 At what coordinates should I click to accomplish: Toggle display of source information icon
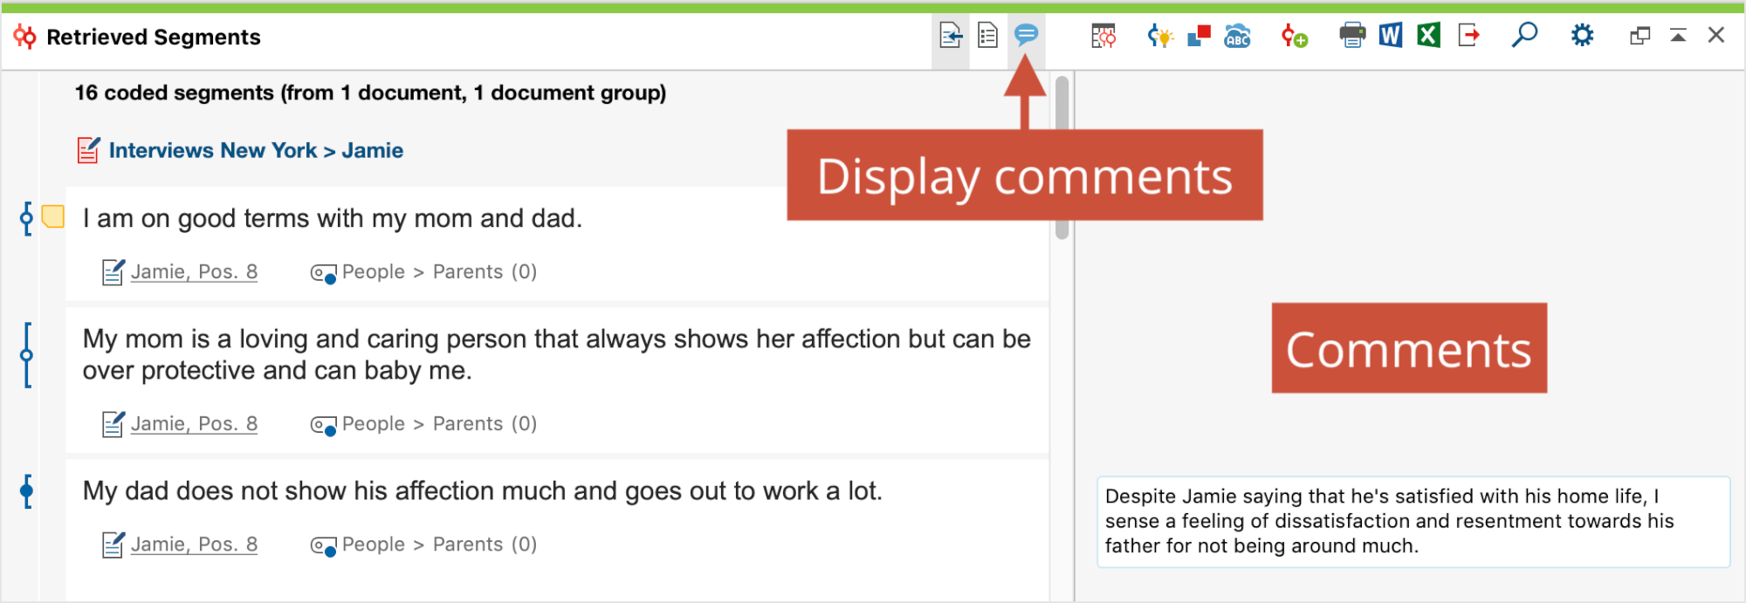pyautogui.click(x=950, y=36)
